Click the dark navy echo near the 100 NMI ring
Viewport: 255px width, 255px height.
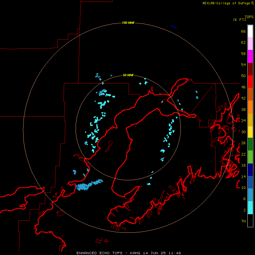[x=174, y=27]
